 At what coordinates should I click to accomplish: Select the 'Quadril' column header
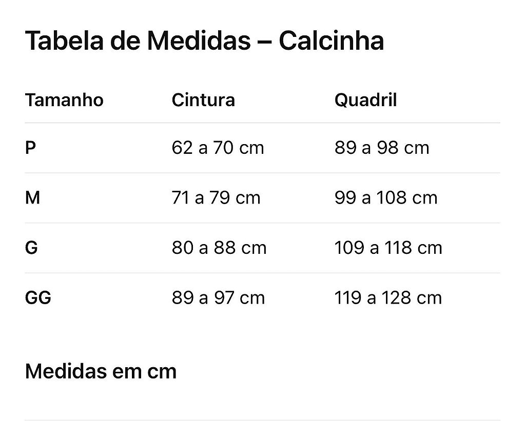(x=365, y=99)
